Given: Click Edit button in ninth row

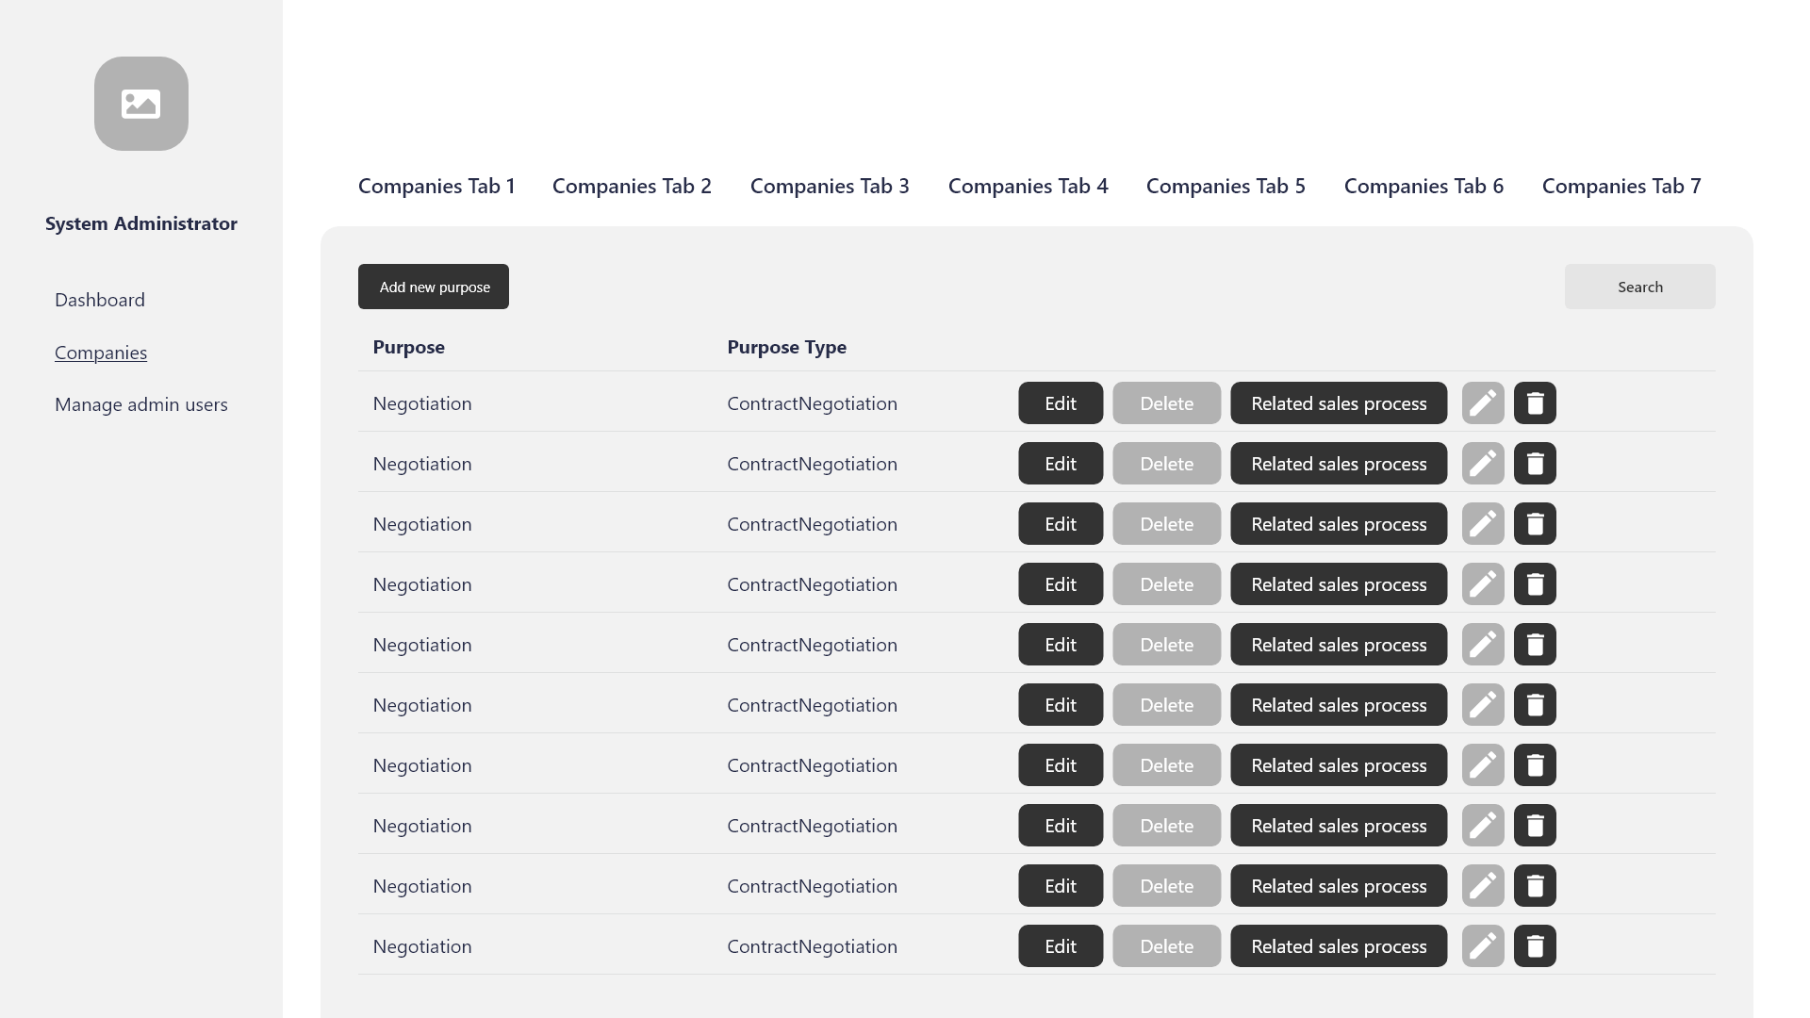Looking at the screenshot, I should [x=1060, y=886].
